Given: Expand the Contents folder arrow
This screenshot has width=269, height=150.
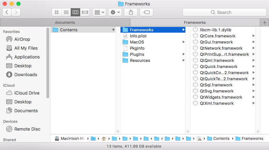Looking at the screenshot, I should pyautogui.click(x=113, y=30).
